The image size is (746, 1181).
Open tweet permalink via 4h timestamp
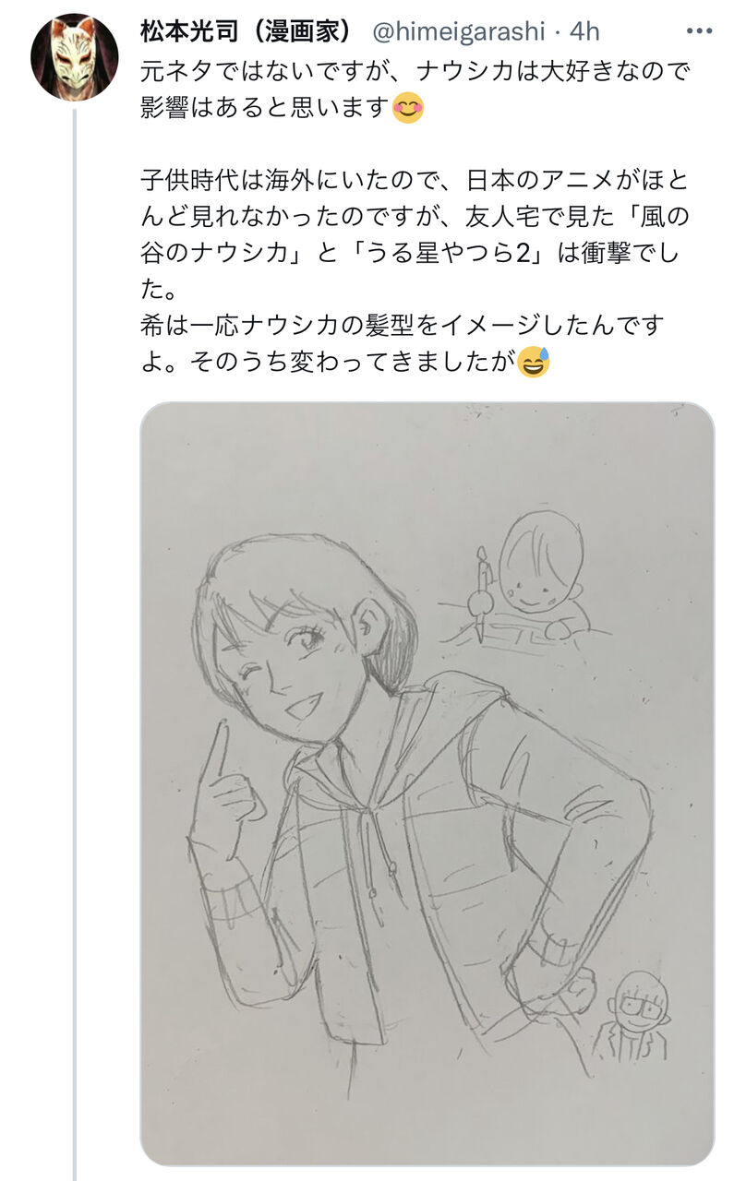tap(584, 31)
